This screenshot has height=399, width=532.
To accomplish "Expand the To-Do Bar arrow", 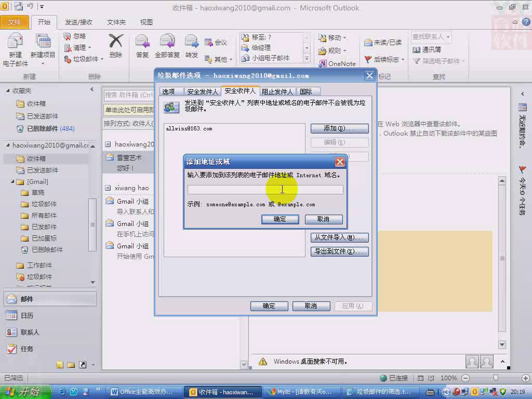I will 523,94.
